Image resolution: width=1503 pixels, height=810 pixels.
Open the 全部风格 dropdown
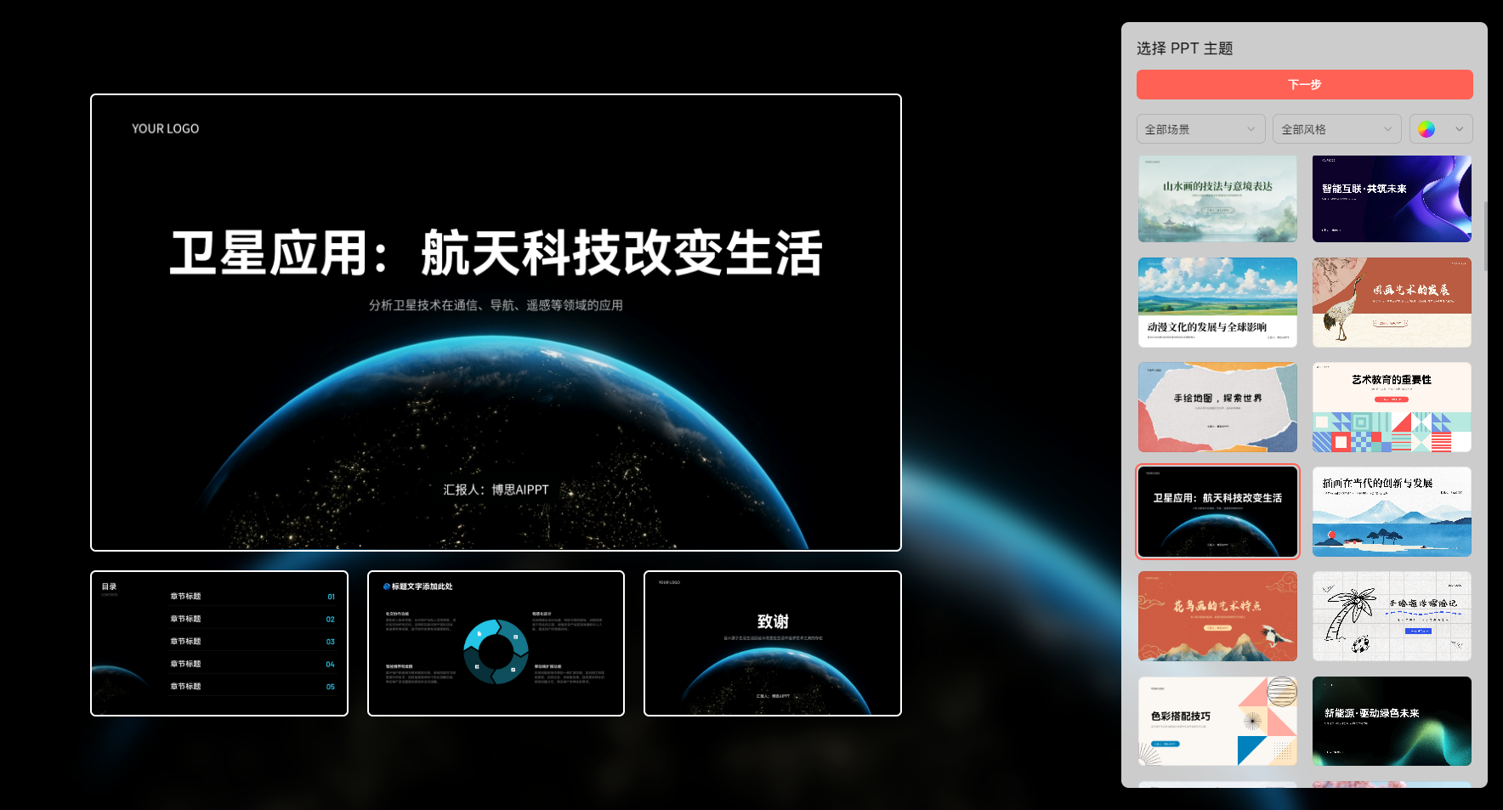click(x=1336, y=129)
